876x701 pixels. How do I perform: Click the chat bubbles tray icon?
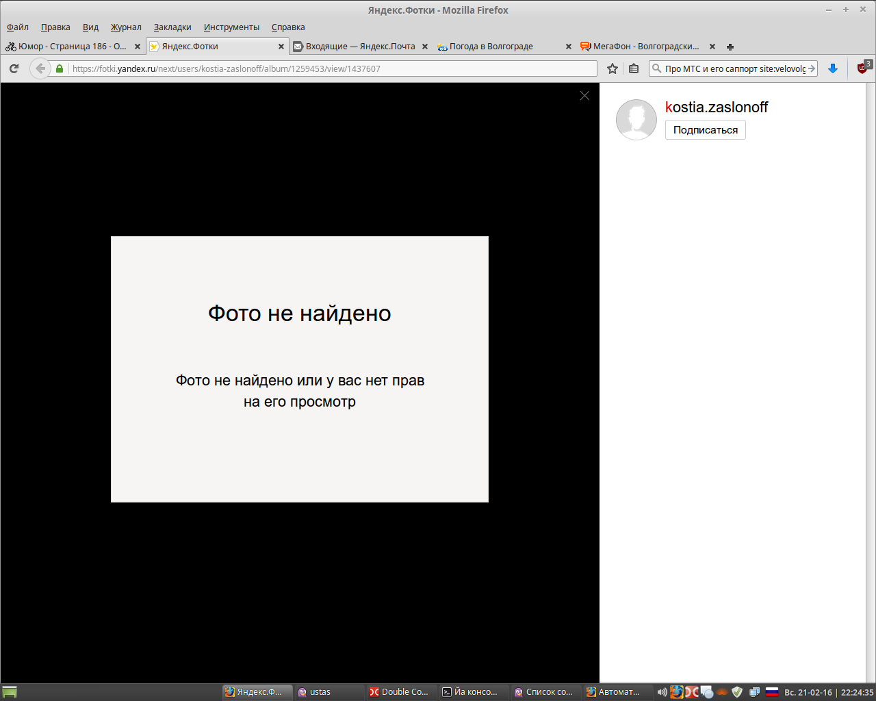pos(707,692)
